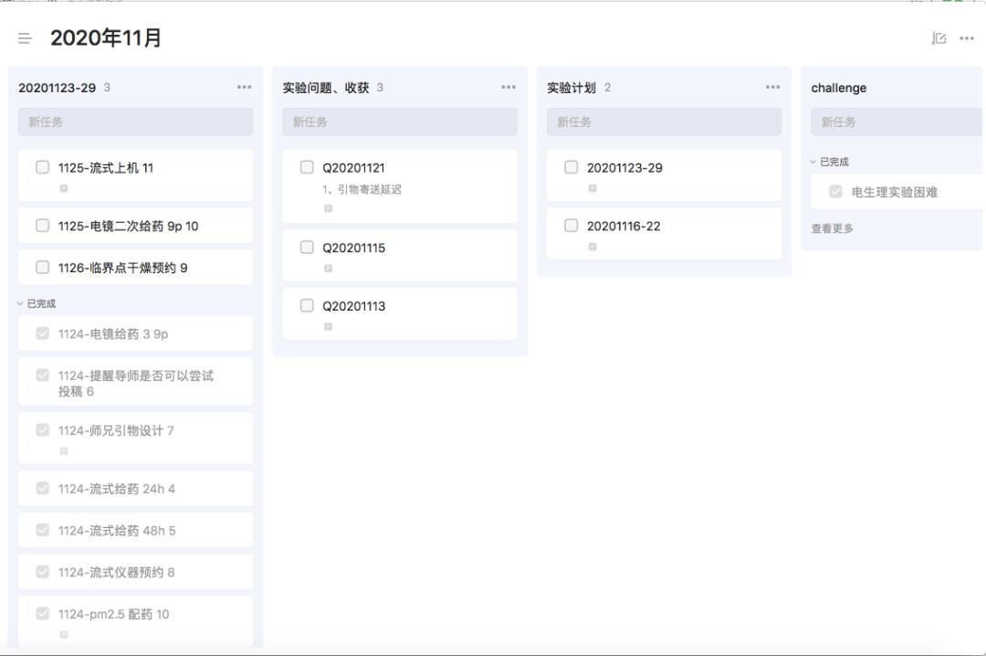
Task: Open more options for 20201123-29 column
Action: coord(244,88)
